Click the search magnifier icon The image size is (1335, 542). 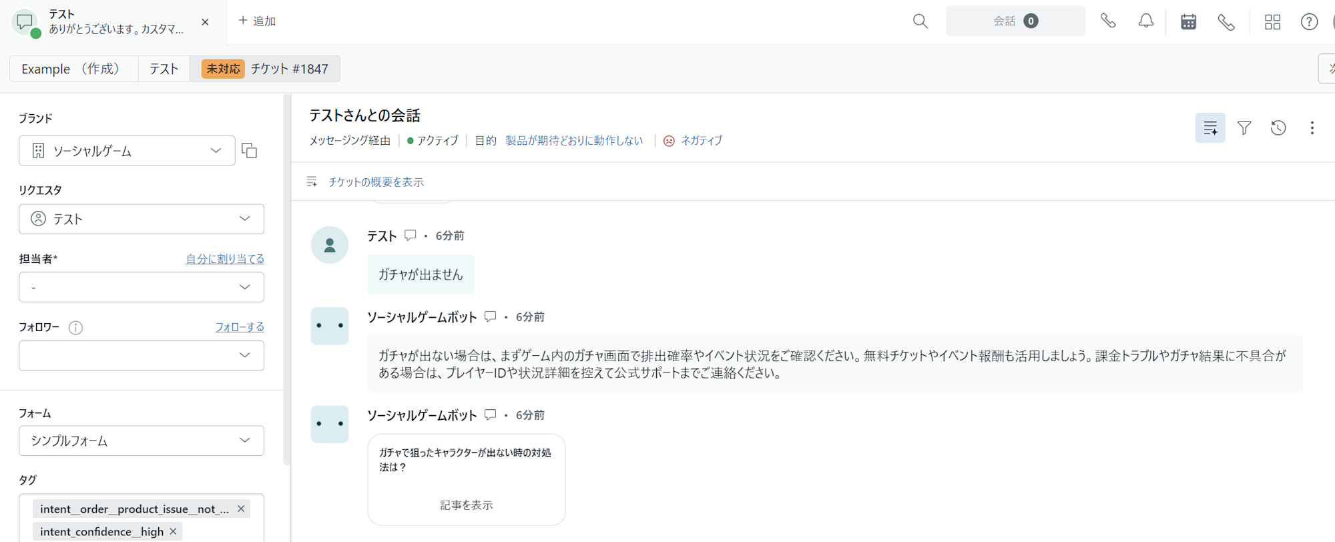click(x=920, y=21)
